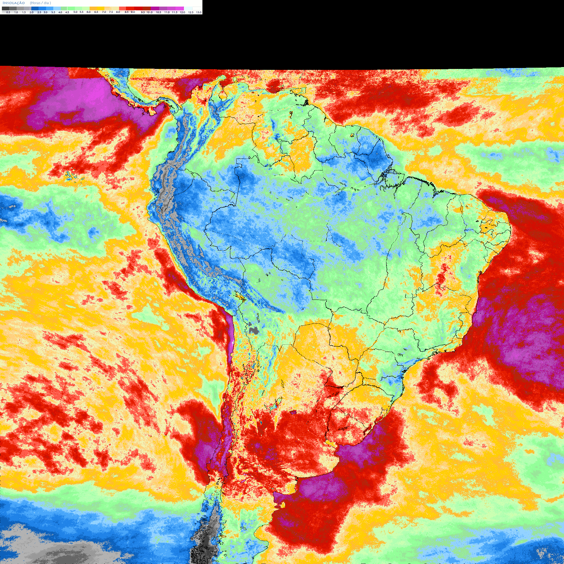564x564 pixels.
Task: Pick the 8.5 legend scale label
Action: pos(127,12)
